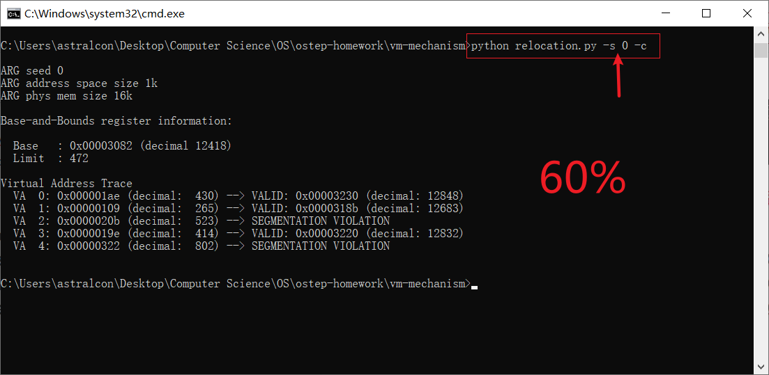Click the Limit : 472 line
Image resolution: width=769 pixels, height=375 pixels.
click(50, 159)
